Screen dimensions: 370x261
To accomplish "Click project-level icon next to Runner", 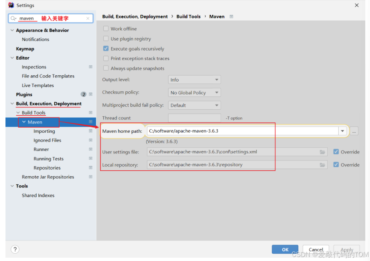I will pyautogui.click(x=91, y=149).
